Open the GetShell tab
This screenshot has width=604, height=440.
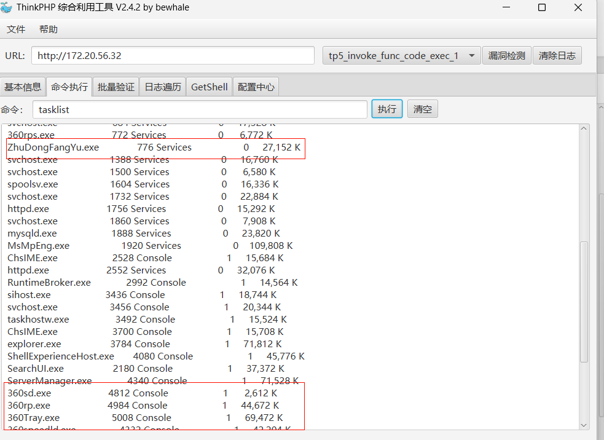pos(210,87)
